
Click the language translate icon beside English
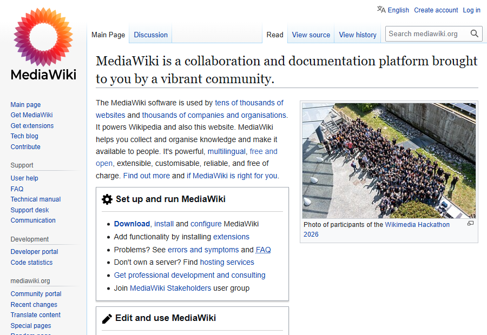click(381, 10)
